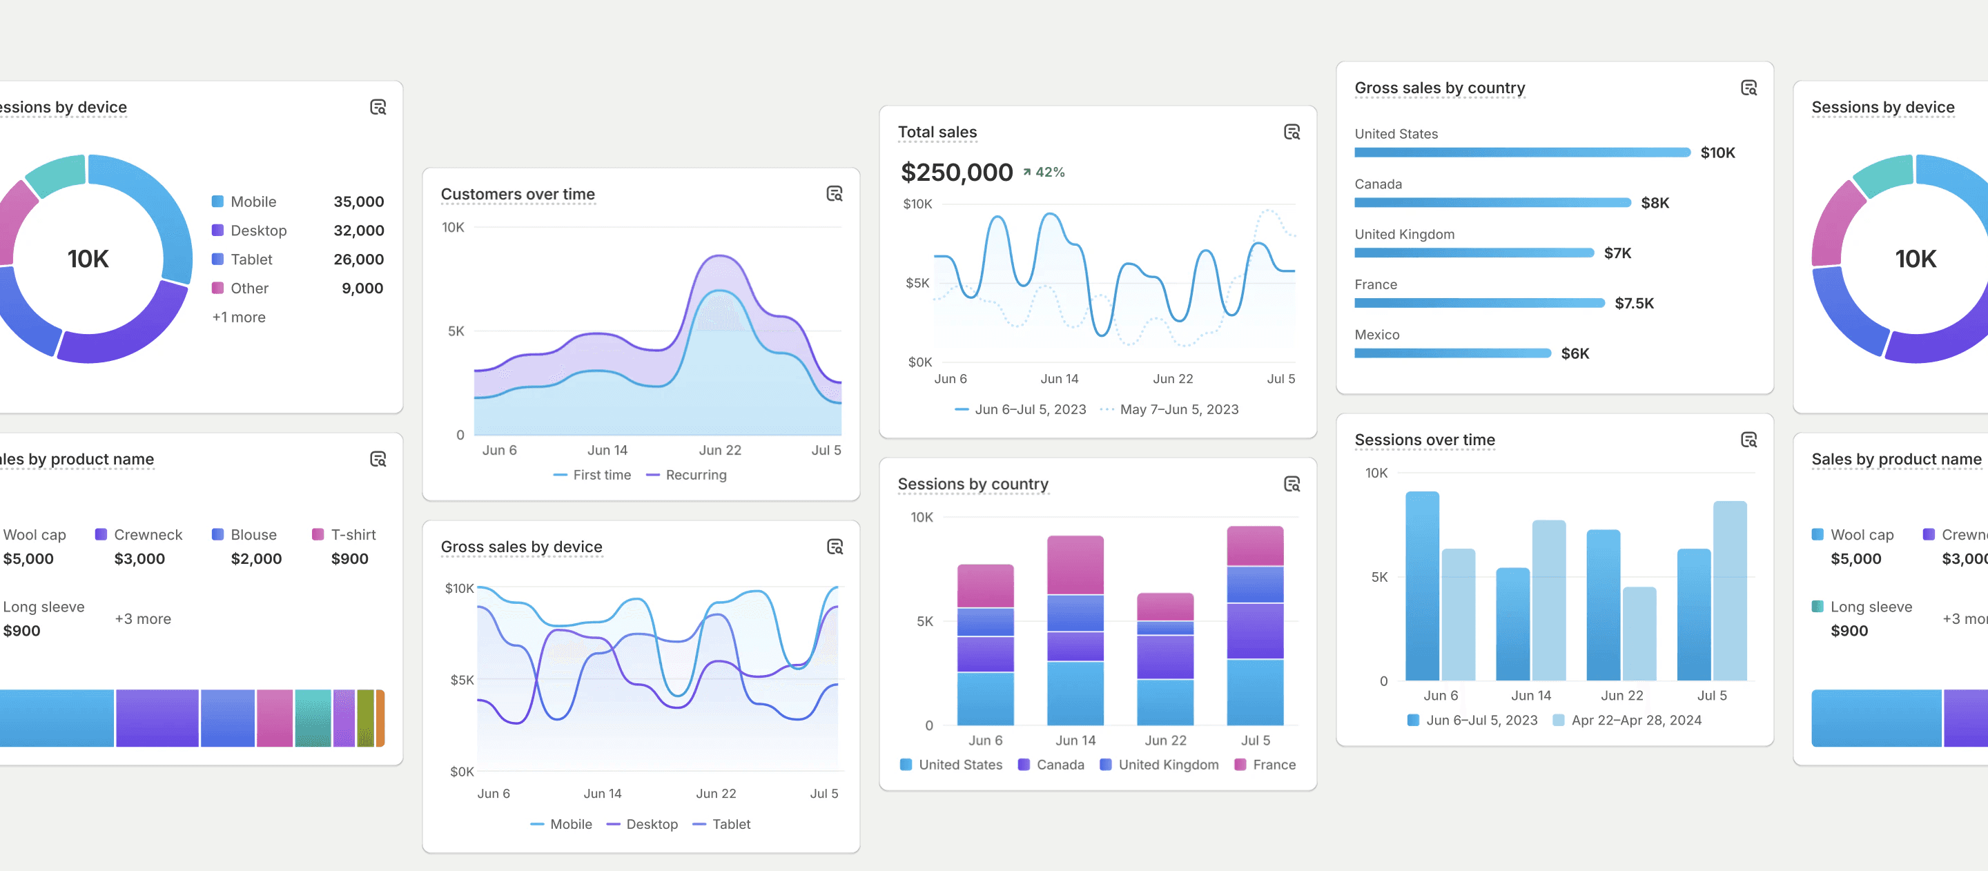Select the France $7.5K bar
This screenshot has height=871, width=1988.
[1479, 303]
